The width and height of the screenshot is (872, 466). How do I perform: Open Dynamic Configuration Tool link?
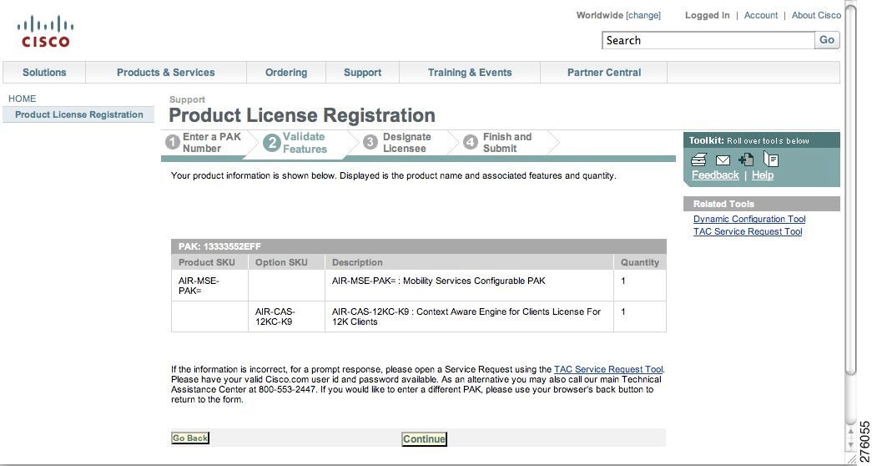pyautogui.click(x=749, y=220)
